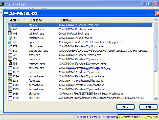Select UpdateStar.exe process name

(38, 51)
